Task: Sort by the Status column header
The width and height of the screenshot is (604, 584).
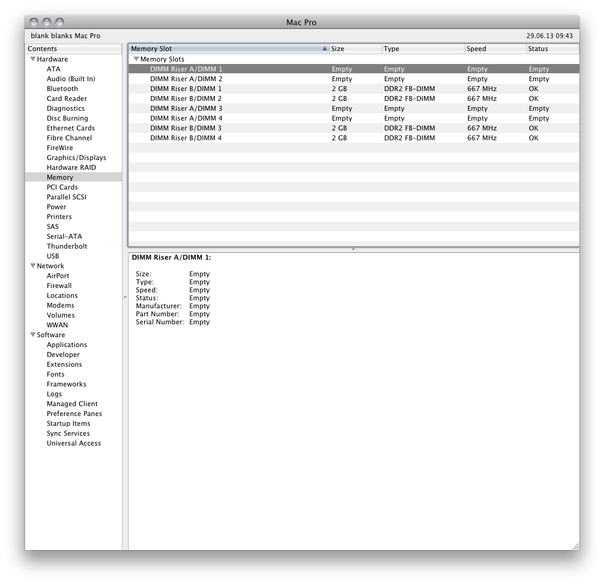Action: (x=553, y=49)
